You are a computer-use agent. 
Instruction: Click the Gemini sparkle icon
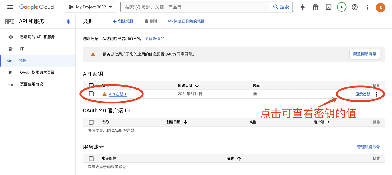(302, 7)
